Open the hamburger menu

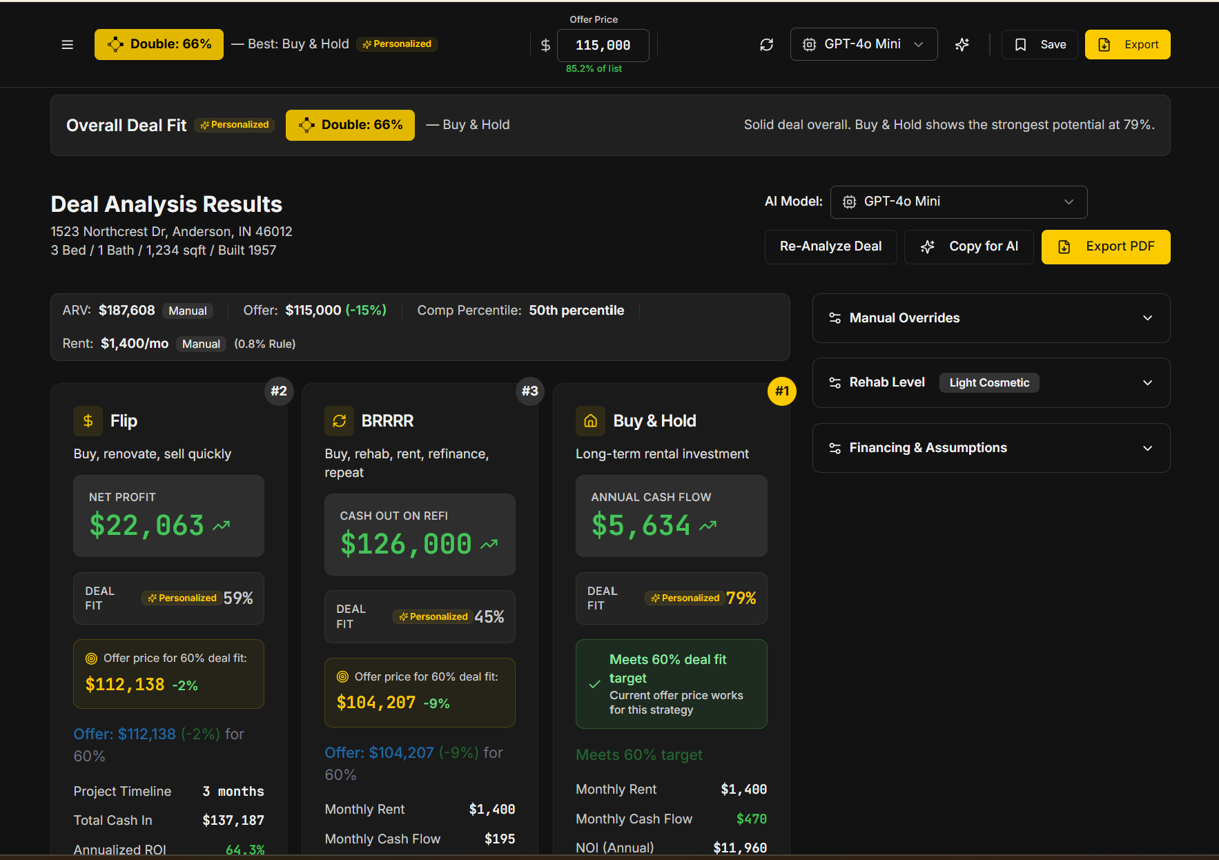point(67,45)
